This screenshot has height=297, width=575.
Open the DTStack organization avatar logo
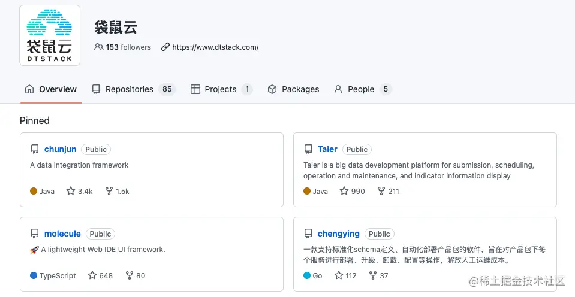50,35
